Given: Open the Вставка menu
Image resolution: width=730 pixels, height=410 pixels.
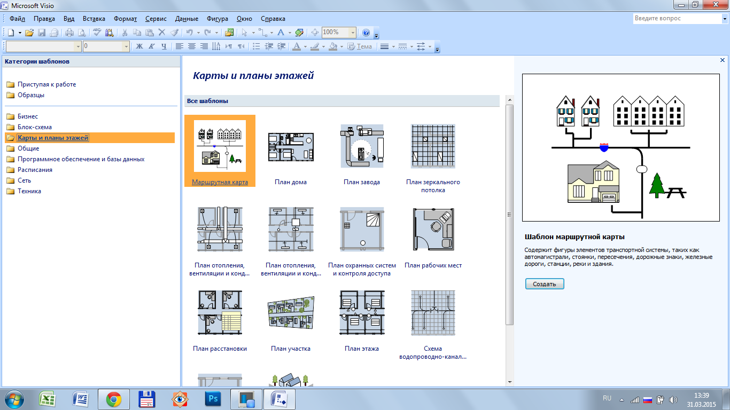Looking at the screenshot, I should click(94, 19).
